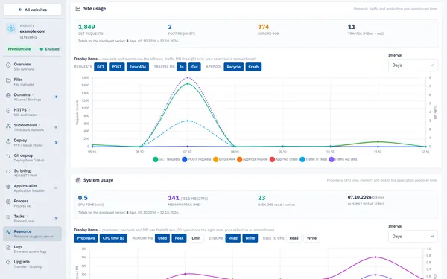This screenshot has width=447, height=279.
Task: Click the System usage chip icon
Action: (78, 180)
